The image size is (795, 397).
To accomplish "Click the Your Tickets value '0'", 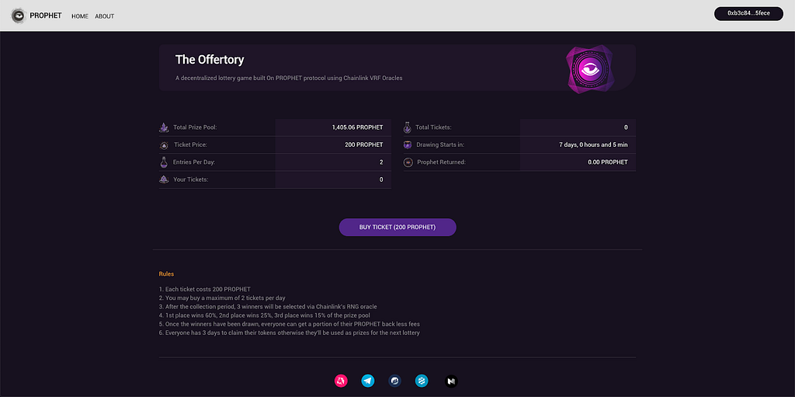I will tap(381, 179).
